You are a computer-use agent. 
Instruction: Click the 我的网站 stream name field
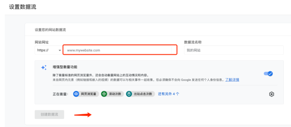coord(234,50)
